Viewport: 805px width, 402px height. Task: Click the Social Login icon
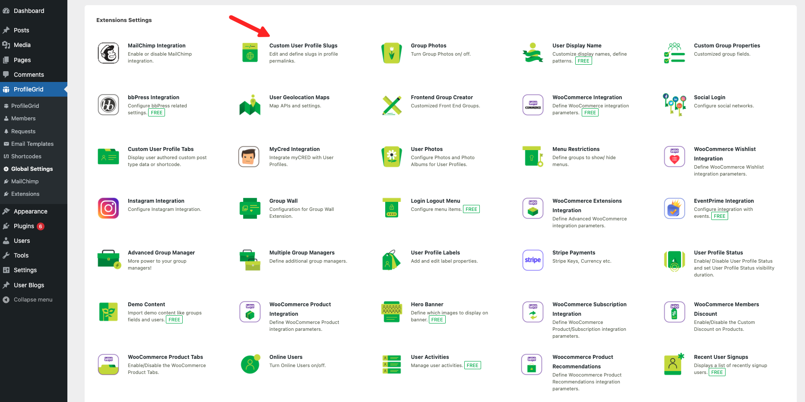pyautogui.click(x=674, y=105)
